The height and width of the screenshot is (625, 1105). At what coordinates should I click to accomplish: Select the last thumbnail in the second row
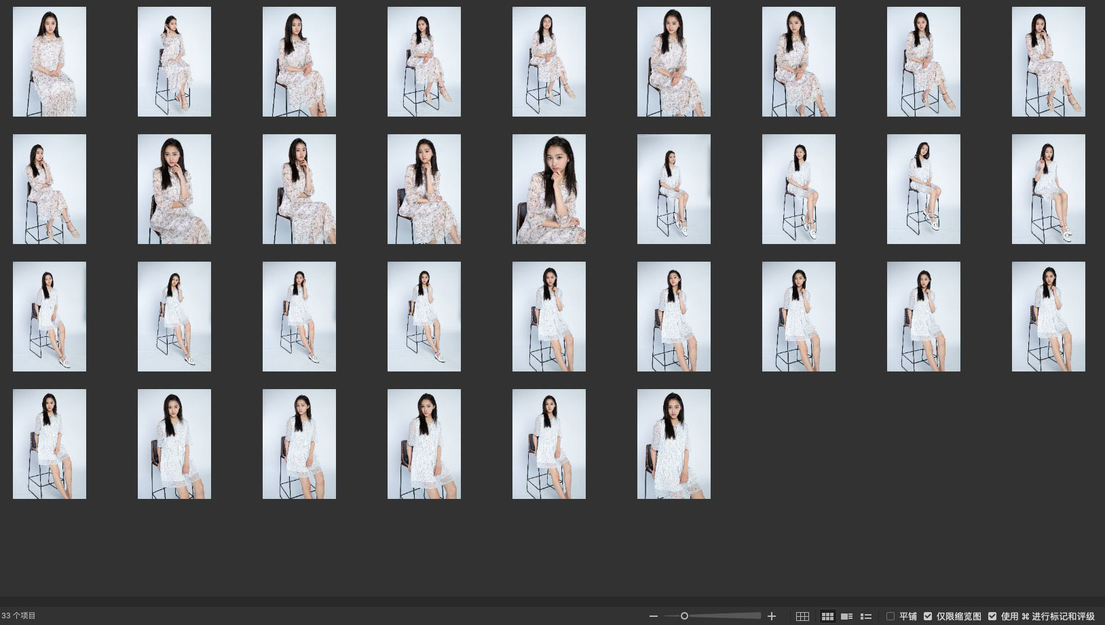(1048, 189)
